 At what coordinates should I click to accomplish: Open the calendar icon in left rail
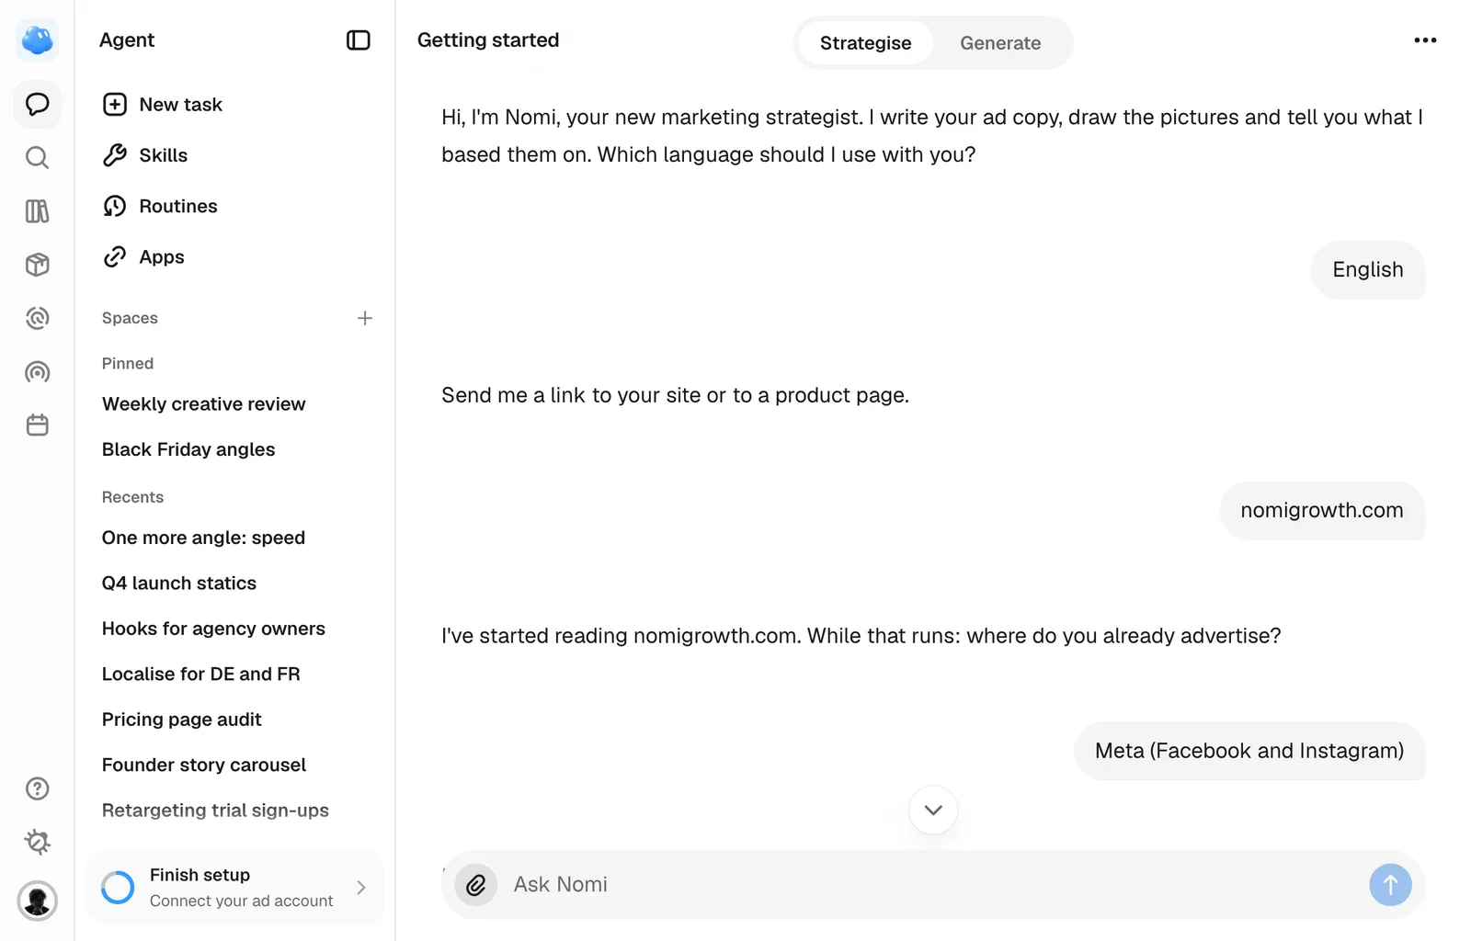click(38, 425)
